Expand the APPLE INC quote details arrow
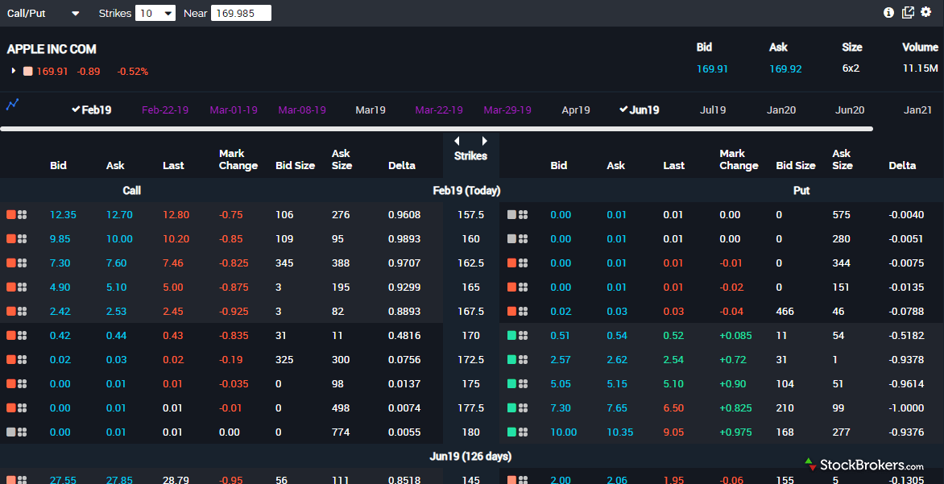 point(13,71)
